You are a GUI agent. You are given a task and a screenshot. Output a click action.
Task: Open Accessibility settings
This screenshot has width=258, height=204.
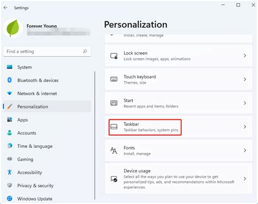(47, 172)
